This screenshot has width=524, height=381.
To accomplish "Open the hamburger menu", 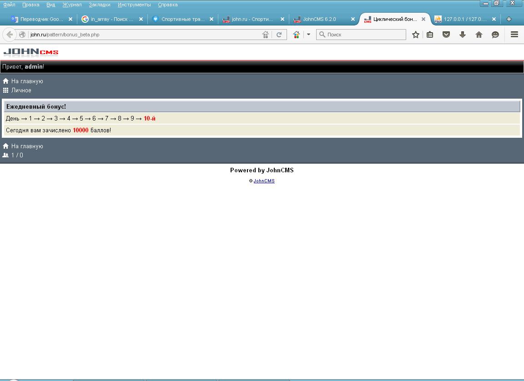I will coord(514,35).
